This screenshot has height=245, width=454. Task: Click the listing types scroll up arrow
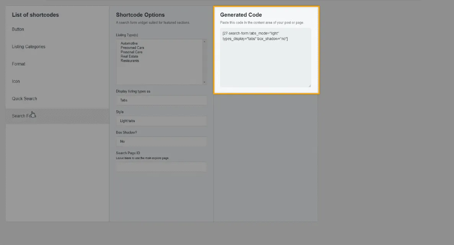(x=204, y=41)
